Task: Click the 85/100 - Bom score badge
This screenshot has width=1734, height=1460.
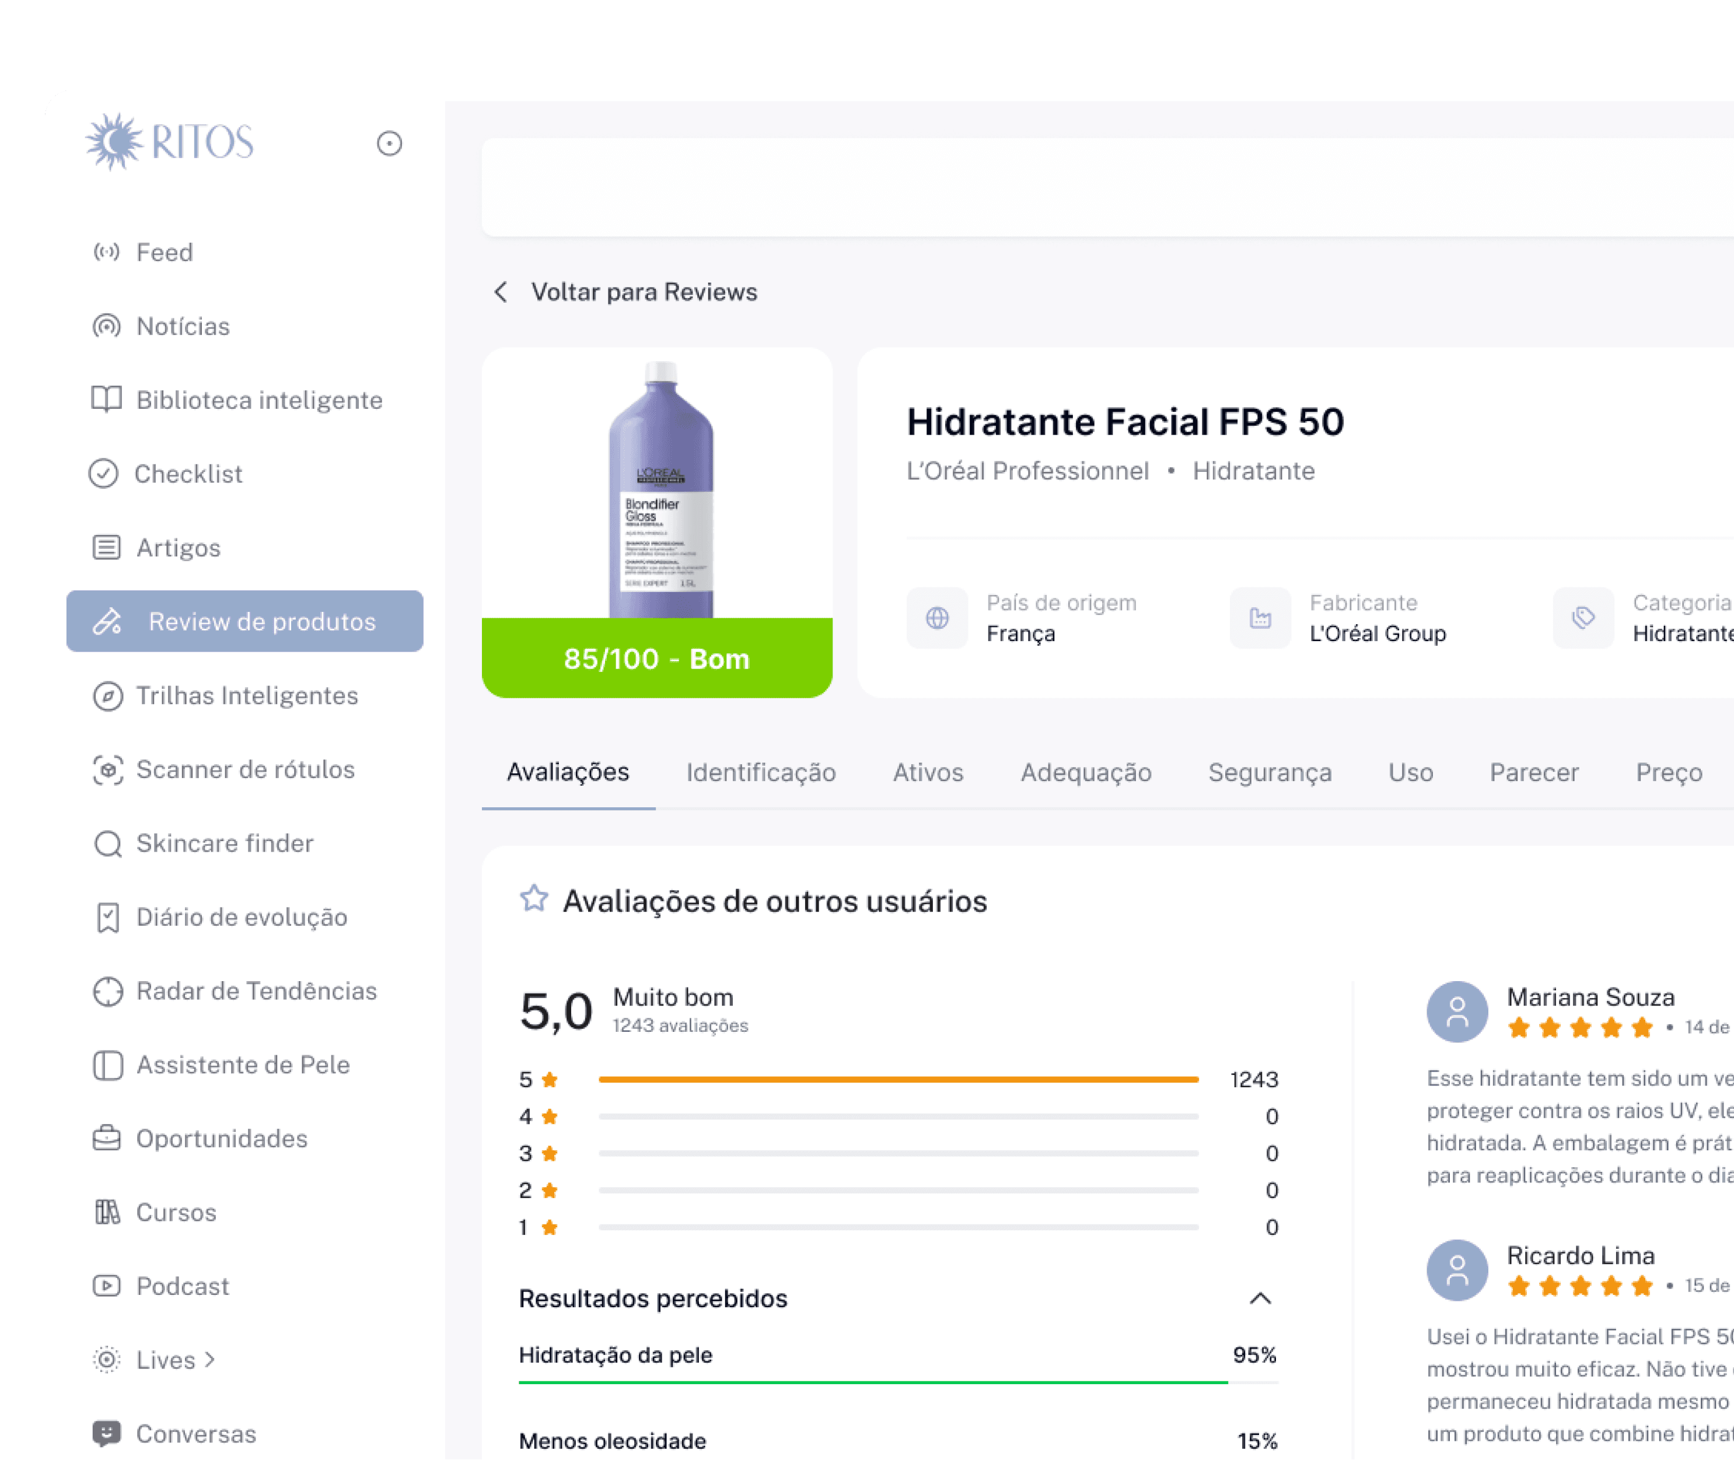Action: (657, 658)
